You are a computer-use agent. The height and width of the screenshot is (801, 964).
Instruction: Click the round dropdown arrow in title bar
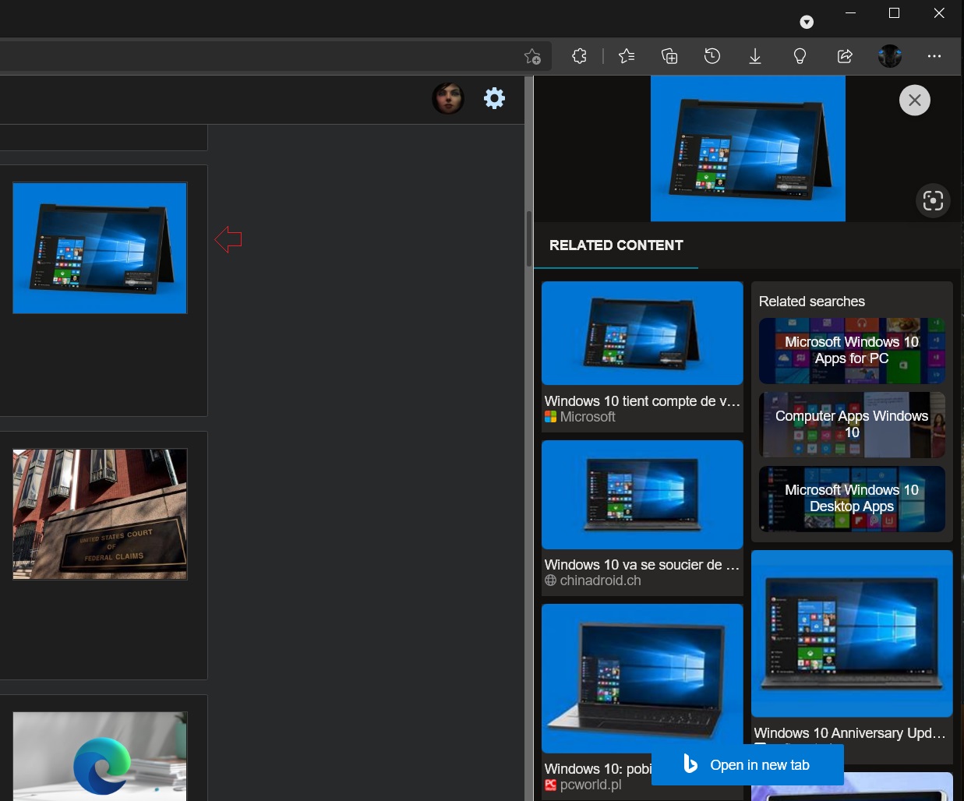pos(807,22)
